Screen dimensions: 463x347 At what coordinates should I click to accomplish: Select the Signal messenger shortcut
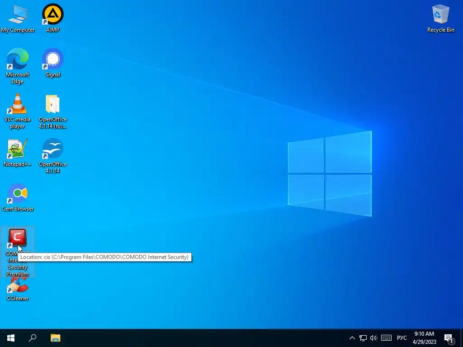pyautogui.click(x=52, y=63)
